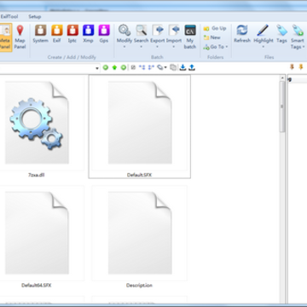
Task: Open the folder path dropdown arrow
Action: pyautogui.click(x=97, y=68)
